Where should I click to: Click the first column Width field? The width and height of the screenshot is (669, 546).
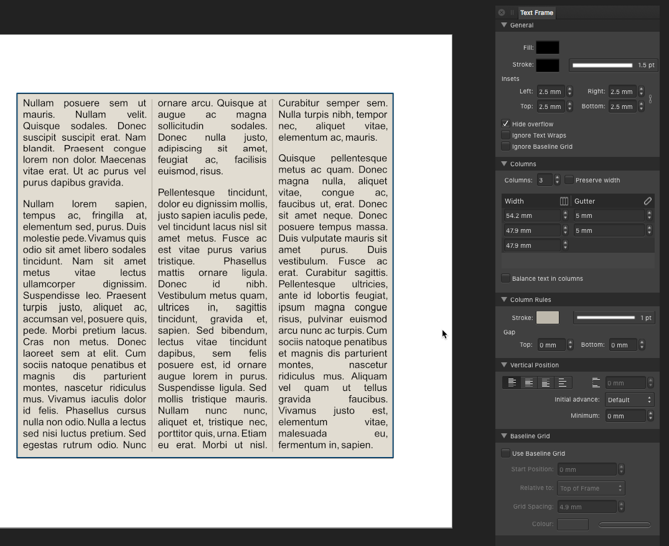point(532,215)
